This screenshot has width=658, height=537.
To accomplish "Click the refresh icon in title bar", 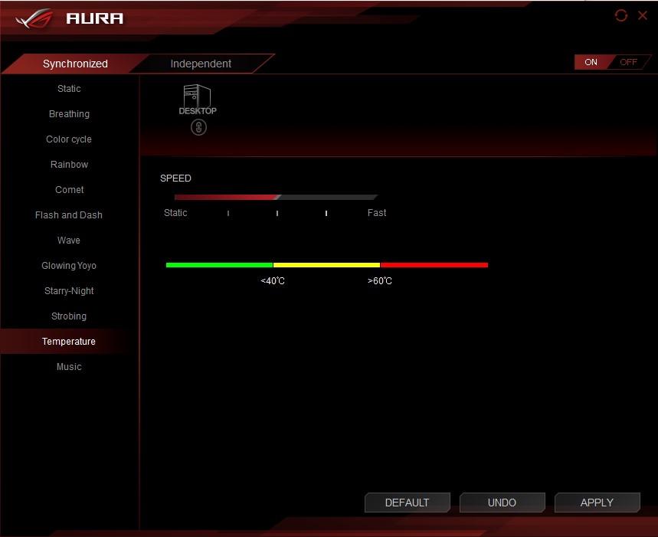I will [621, 15].
